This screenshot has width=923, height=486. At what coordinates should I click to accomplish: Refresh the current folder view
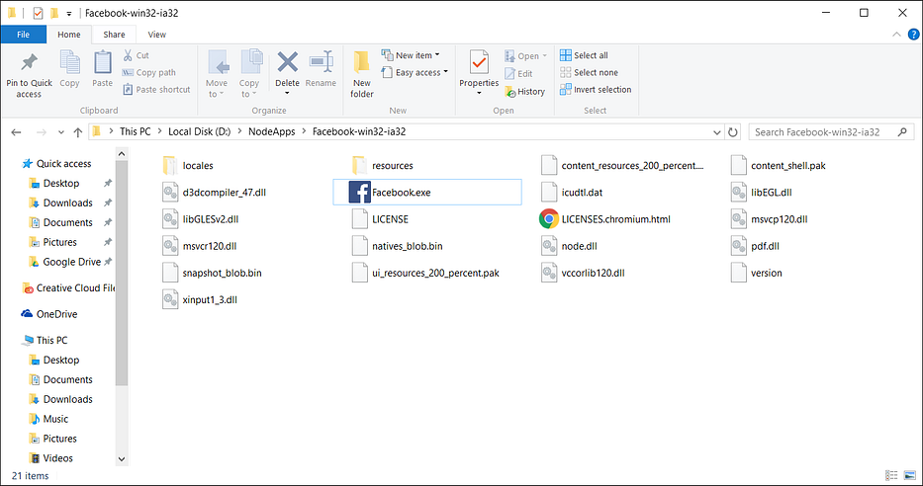click(x=733, y=132)
